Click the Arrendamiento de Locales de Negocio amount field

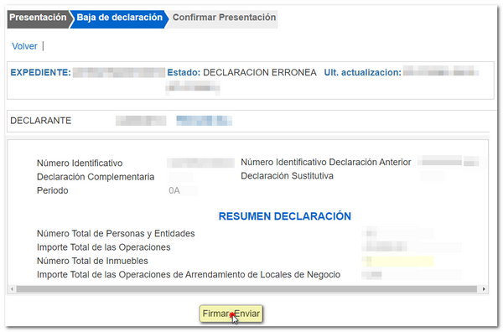pos(412,275)
